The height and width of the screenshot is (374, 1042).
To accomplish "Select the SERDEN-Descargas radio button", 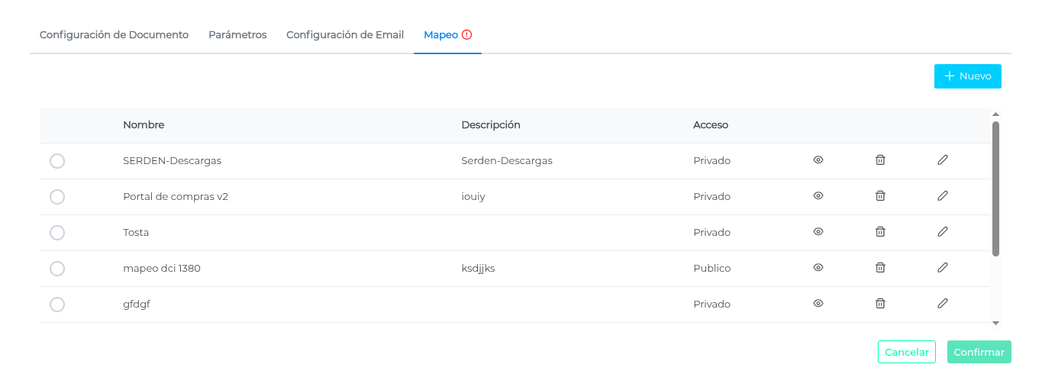I will click(57, 161).
